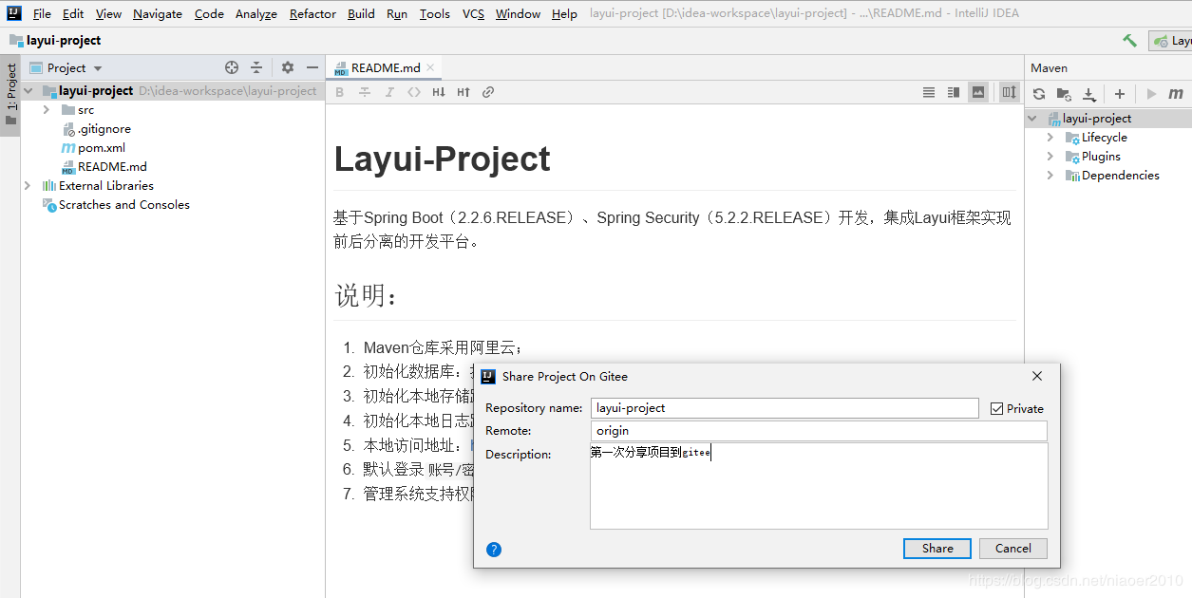Click the Share button

tap(937, 548)
